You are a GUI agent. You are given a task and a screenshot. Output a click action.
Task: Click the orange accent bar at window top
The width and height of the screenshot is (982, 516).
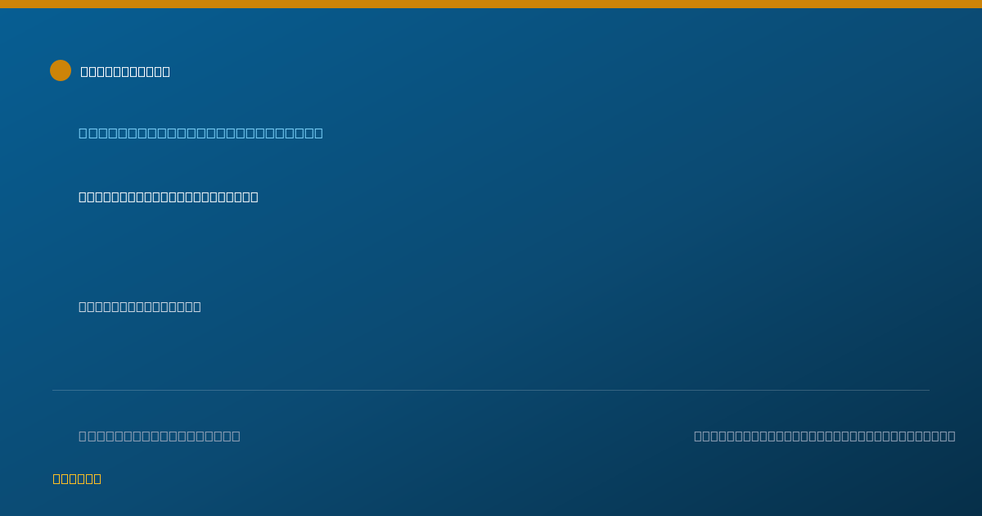pos(491,4)
